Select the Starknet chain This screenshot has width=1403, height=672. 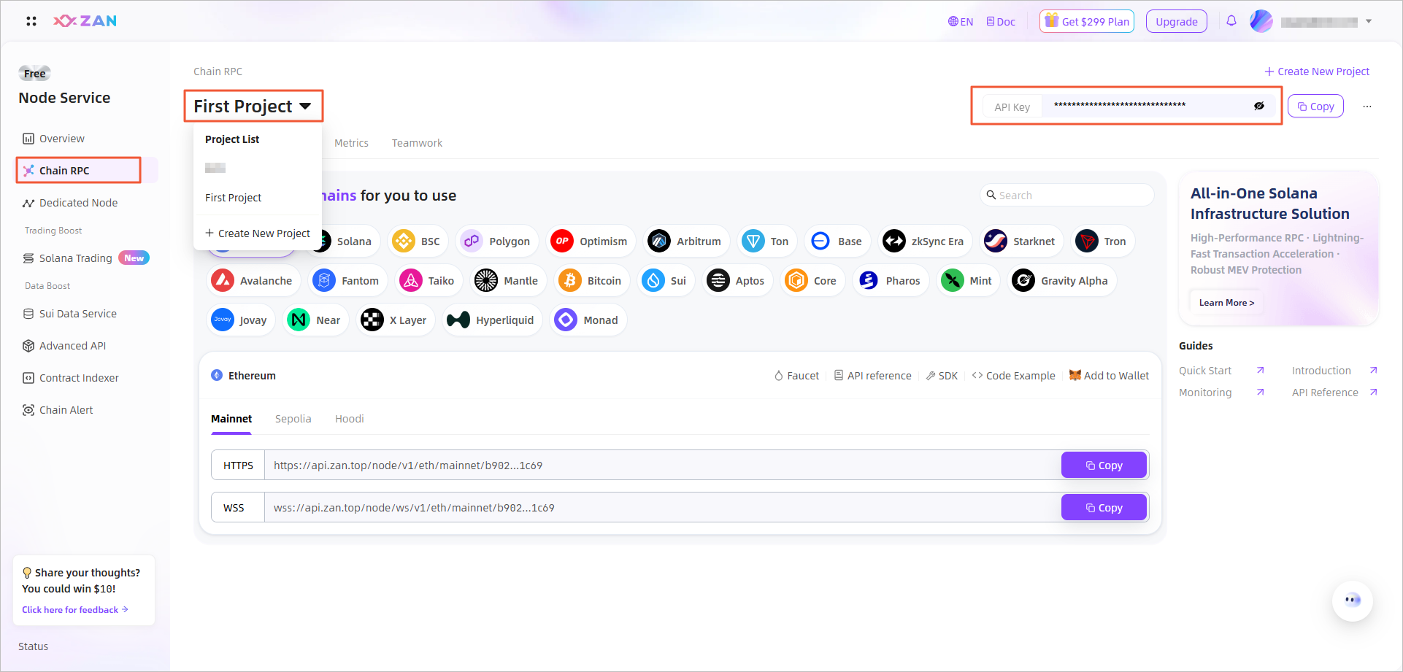[1021, 242]
